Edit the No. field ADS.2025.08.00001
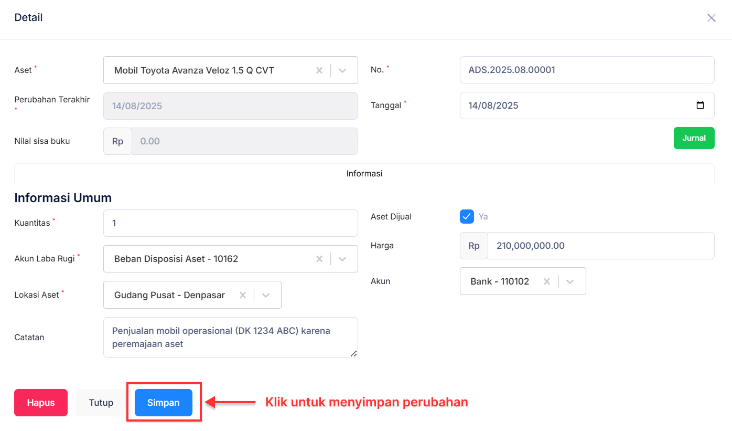Image resolution: width=732 pixels, height=431 pixels. click(587, 70)
